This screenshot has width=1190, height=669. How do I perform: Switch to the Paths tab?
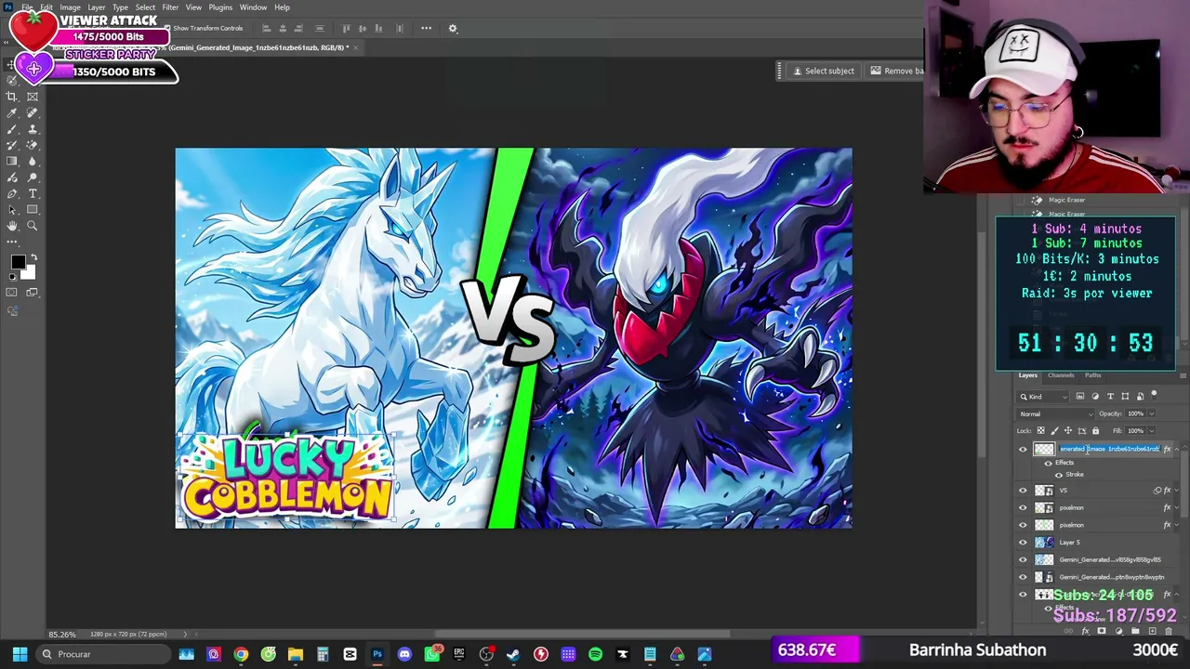(x=1093, y=375)
